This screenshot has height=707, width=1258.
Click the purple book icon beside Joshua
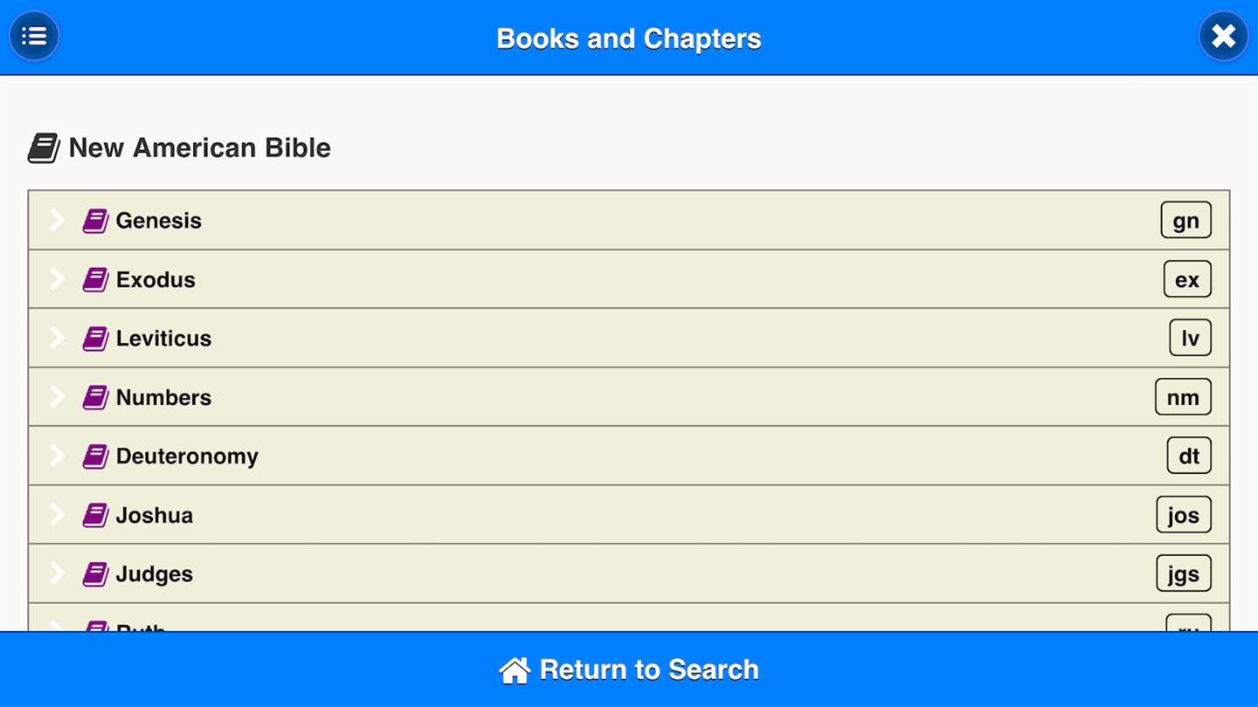(x=95, y=516)
